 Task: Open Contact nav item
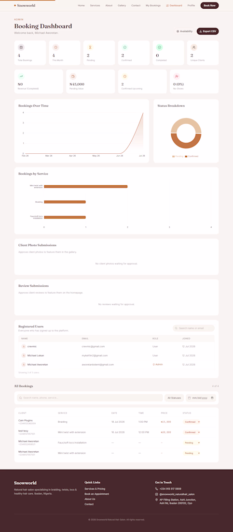pos(136,5)
